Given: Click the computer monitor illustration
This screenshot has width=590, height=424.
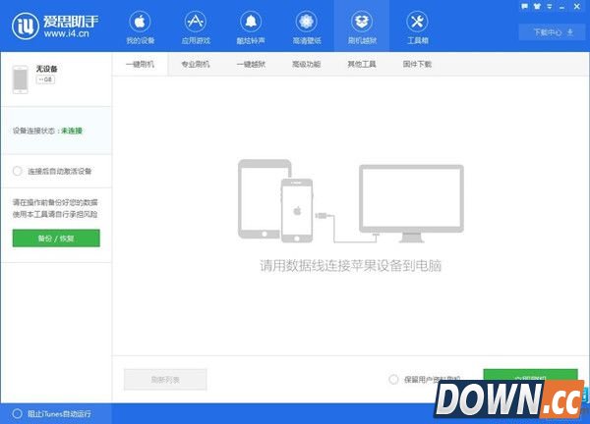Looking at the screenshot, I should (411, 203).
